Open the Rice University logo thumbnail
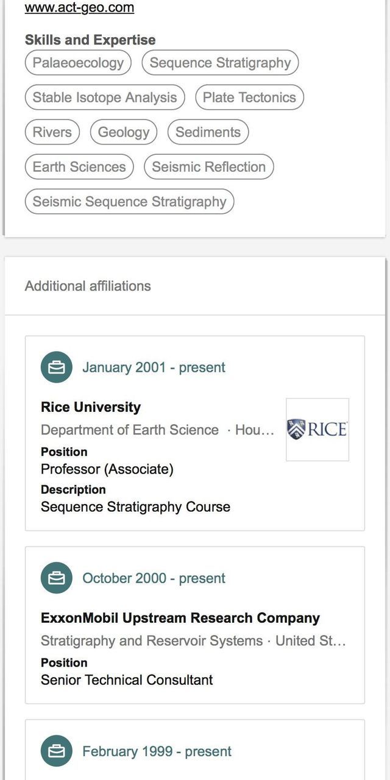This screenshot has height=780, width=390. pyautogui.click(x=317, y=430)
